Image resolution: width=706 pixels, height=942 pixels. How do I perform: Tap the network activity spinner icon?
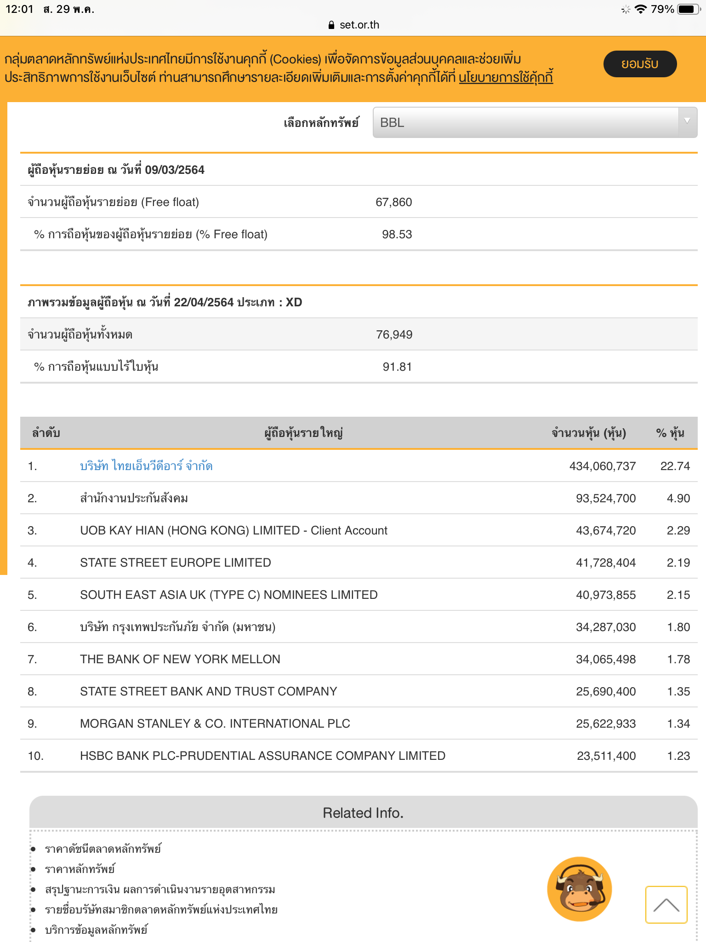tap(626, 9)
